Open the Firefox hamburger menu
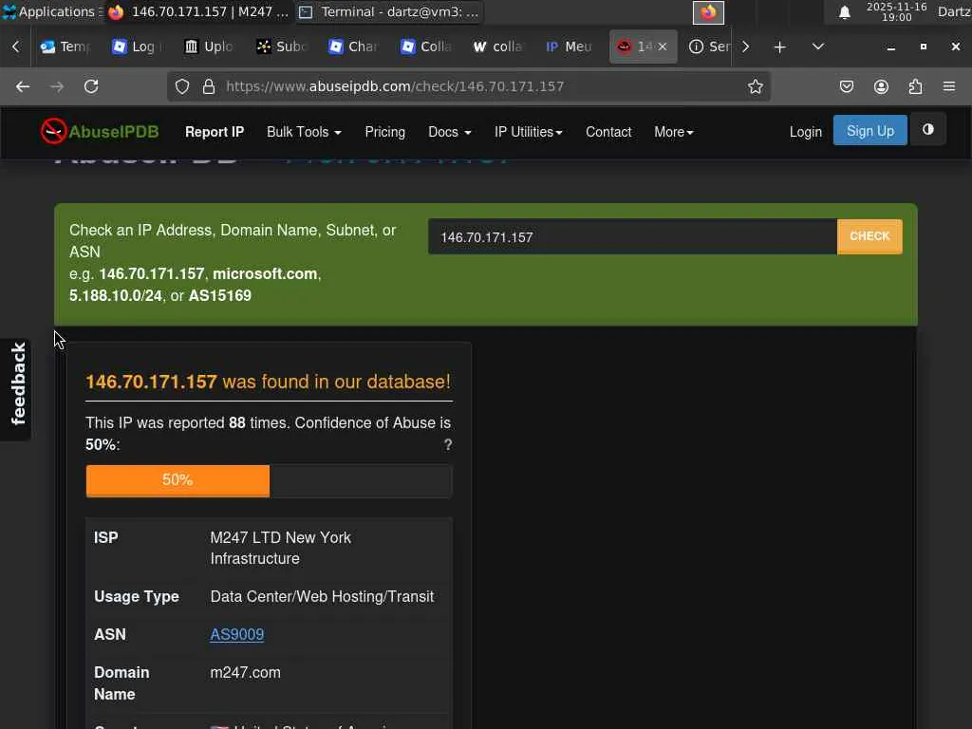This screenshot has height=729, width=972. tap(949, 86)
